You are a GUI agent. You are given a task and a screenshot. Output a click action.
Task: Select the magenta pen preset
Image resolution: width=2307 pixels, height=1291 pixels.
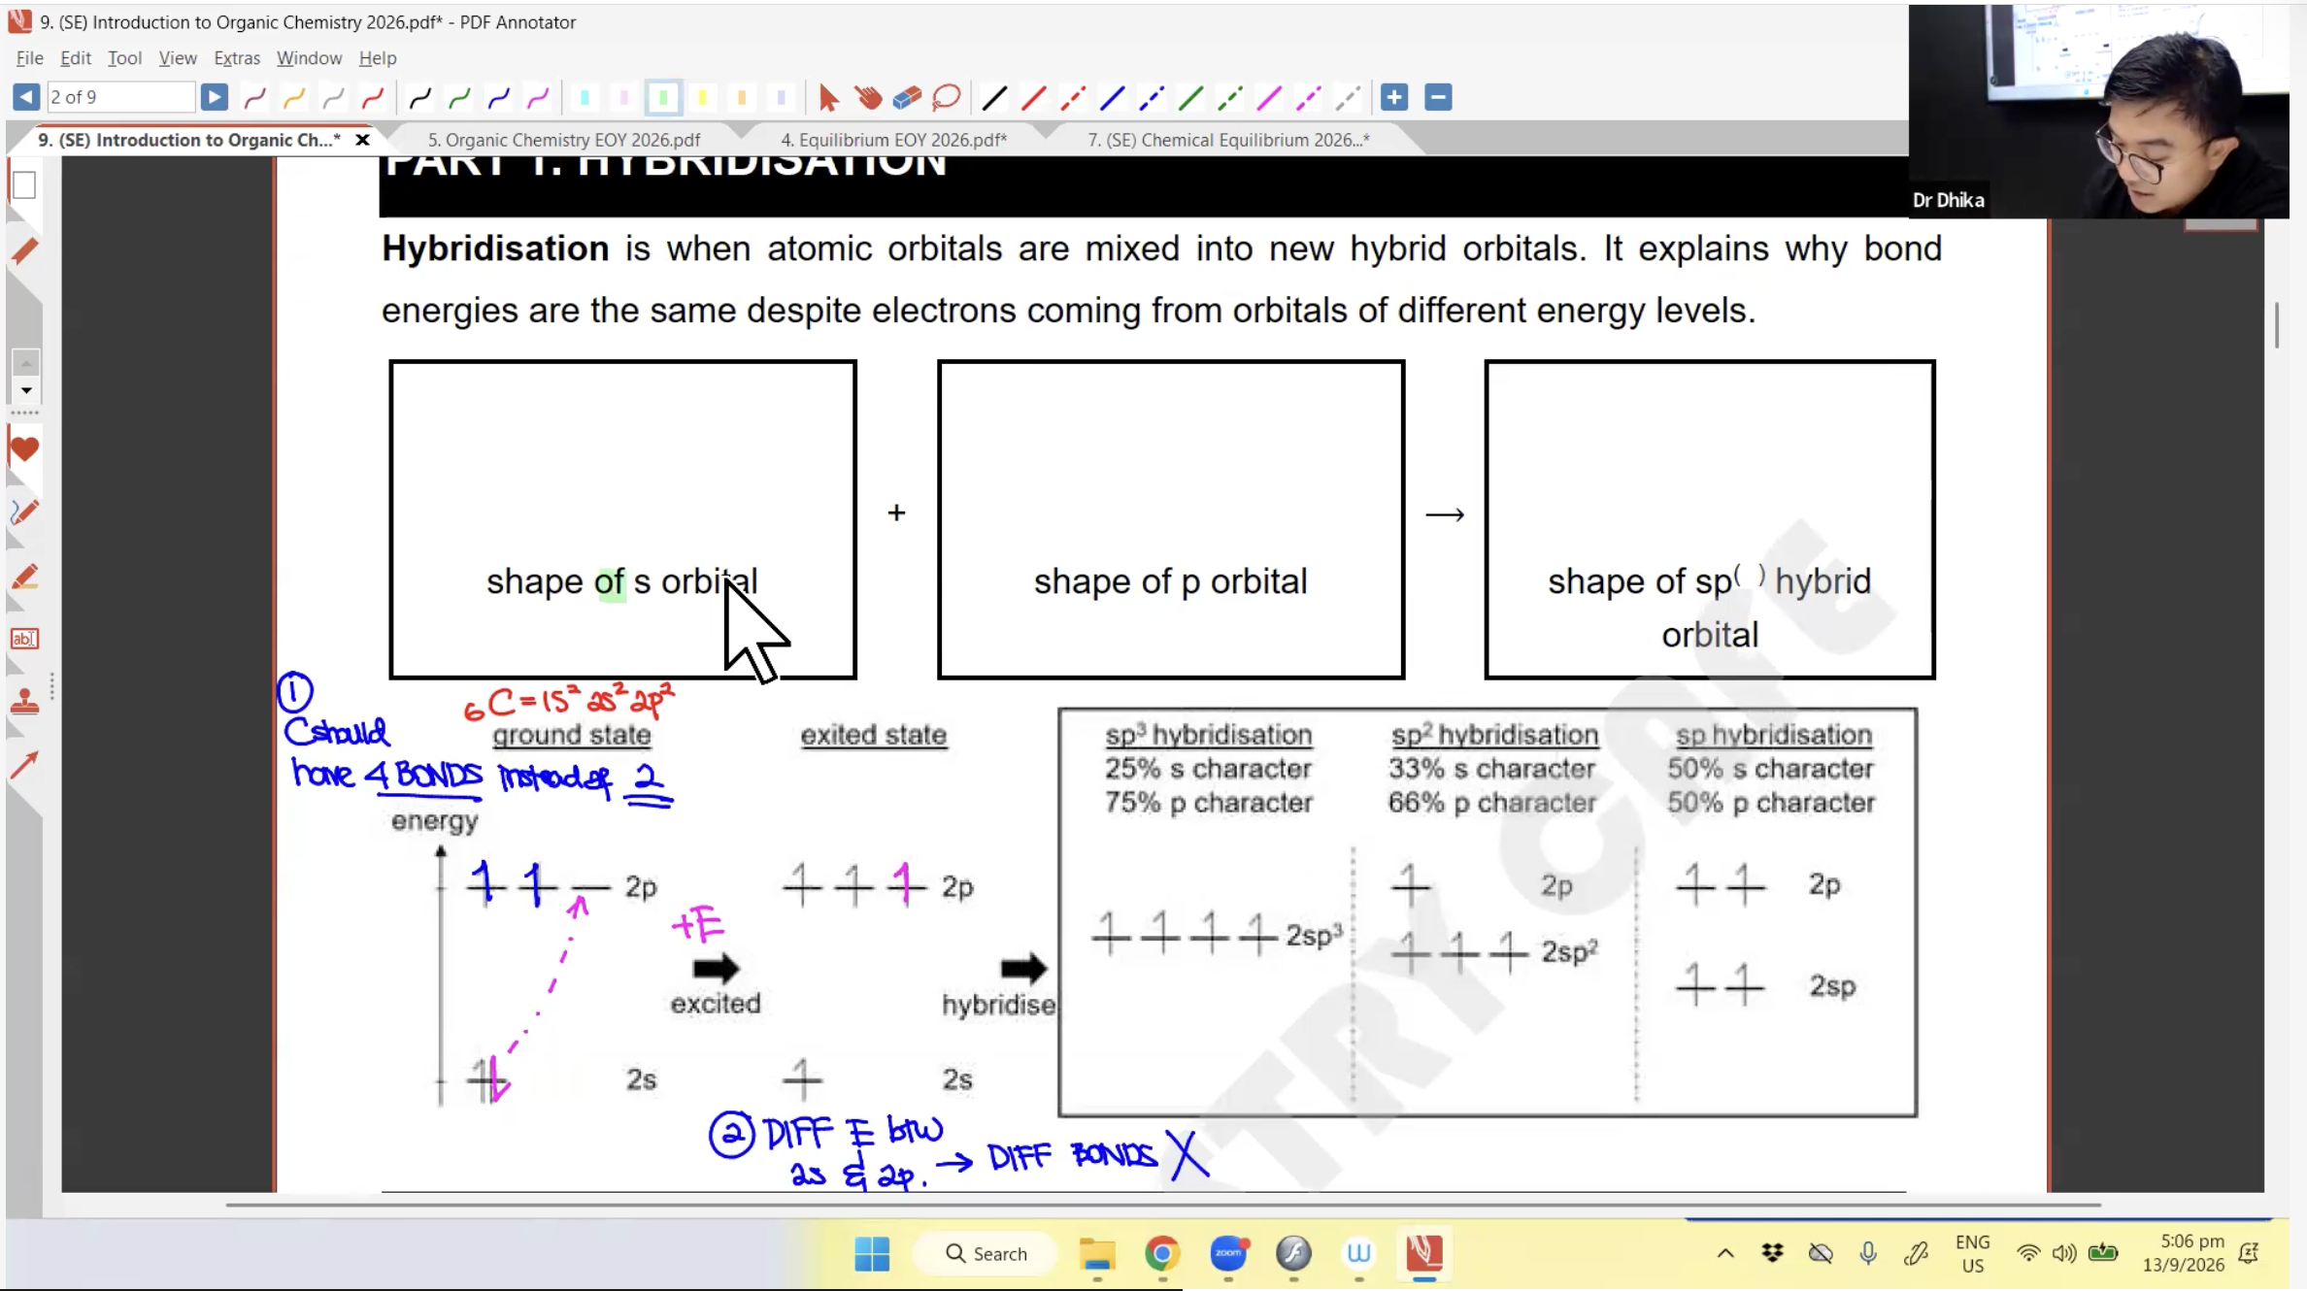(x=537, y=97)
